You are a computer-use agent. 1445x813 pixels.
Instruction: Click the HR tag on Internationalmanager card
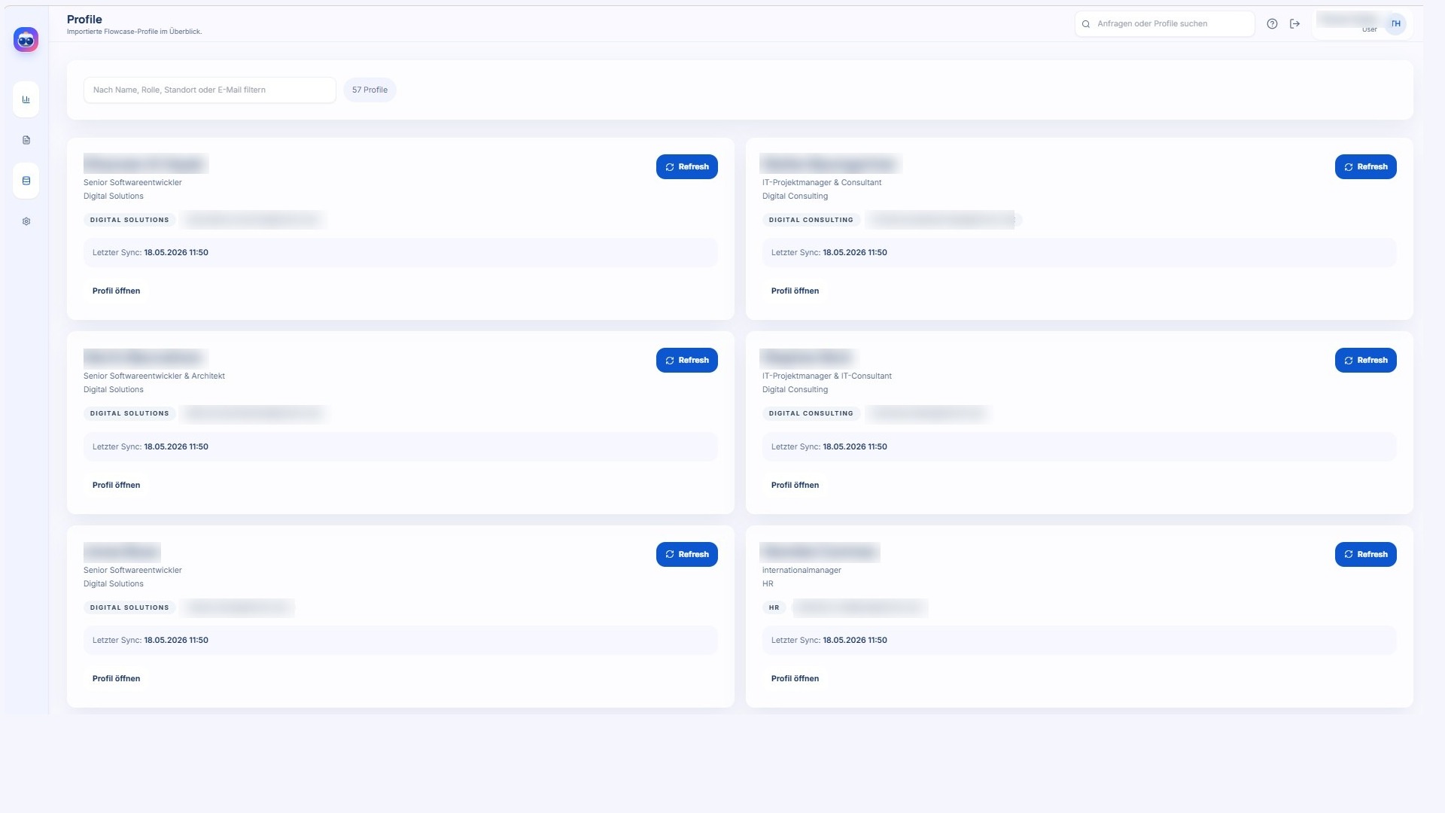(774, 607)
